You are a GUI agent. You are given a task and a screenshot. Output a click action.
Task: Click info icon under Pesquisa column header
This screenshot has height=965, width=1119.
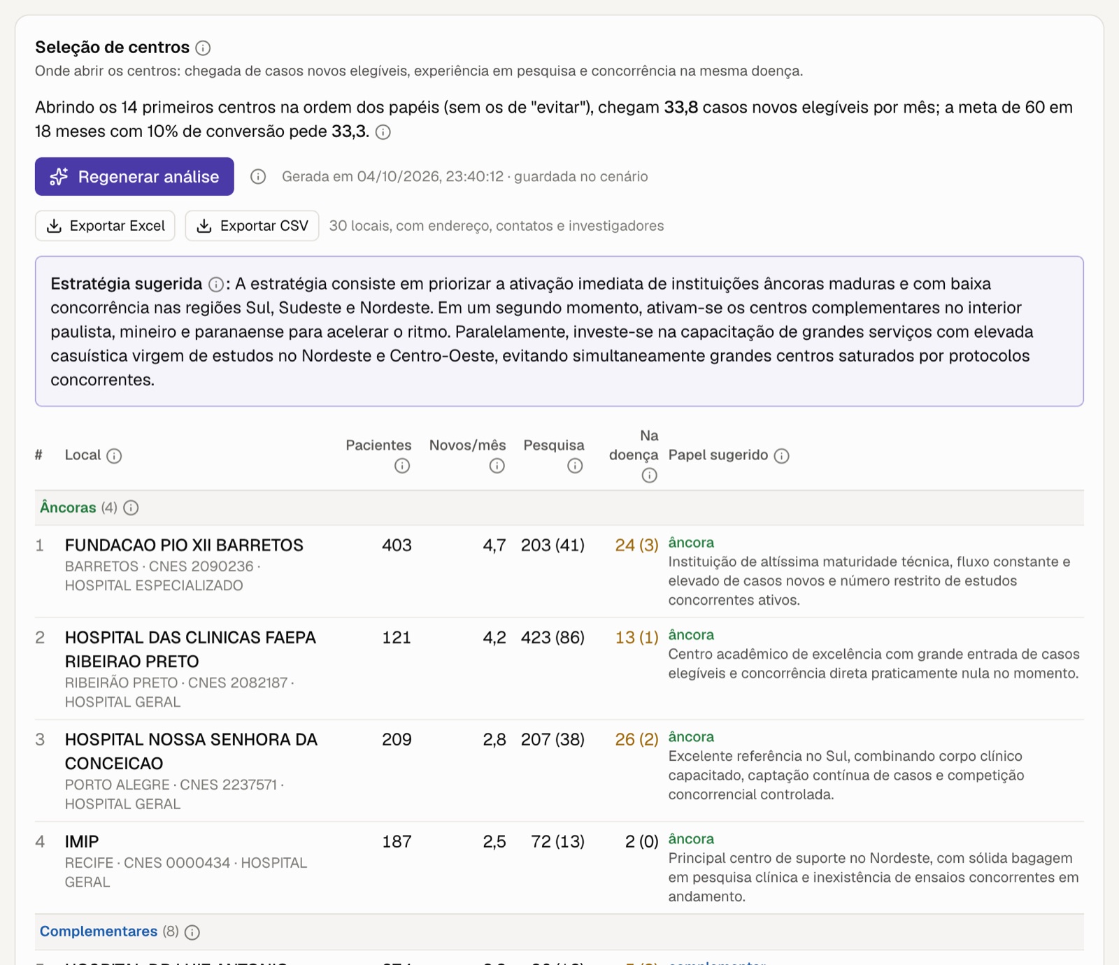(575, 466)
